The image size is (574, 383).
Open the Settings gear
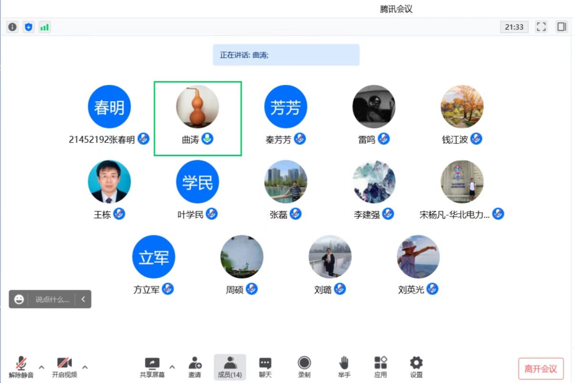pyautogui.click(x=416, y=367)
